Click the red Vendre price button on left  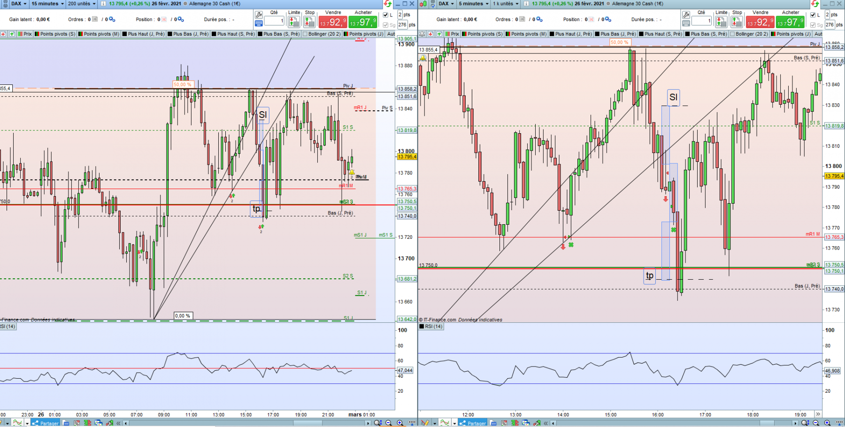[x=333, y=22]
